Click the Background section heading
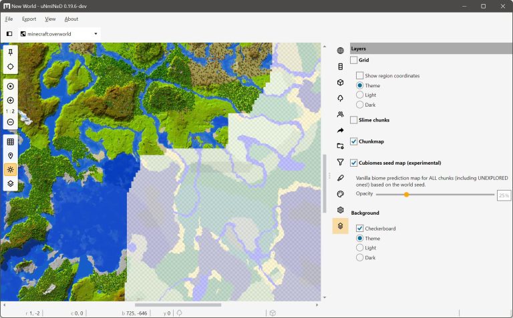Screen dimensions: 513x318 point(365,213)
